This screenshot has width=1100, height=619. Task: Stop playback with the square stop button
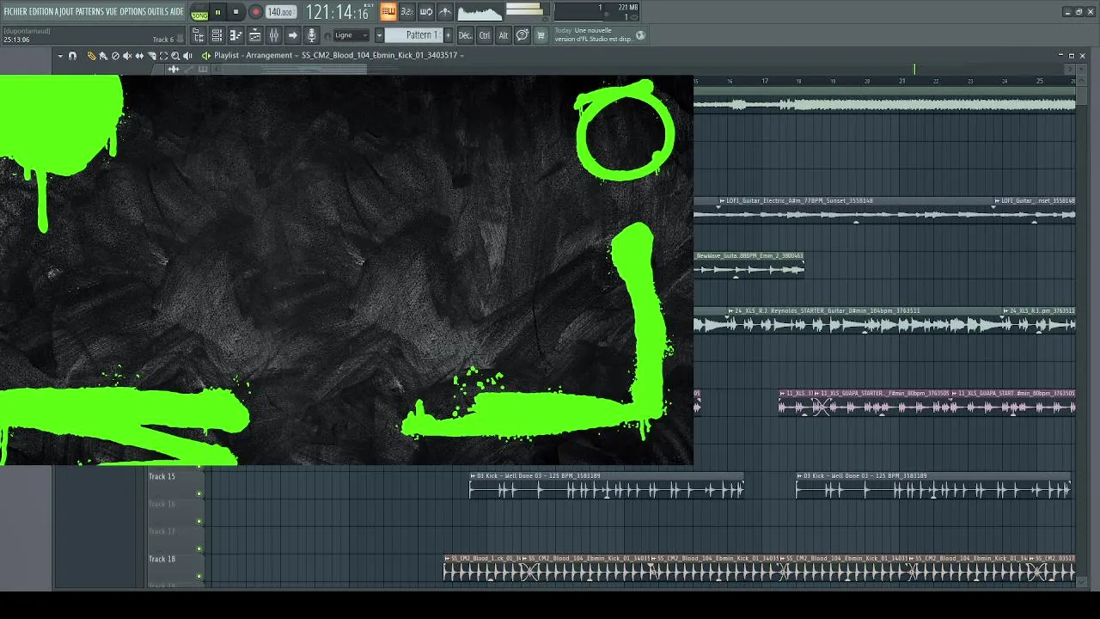[x=236, y=12]
